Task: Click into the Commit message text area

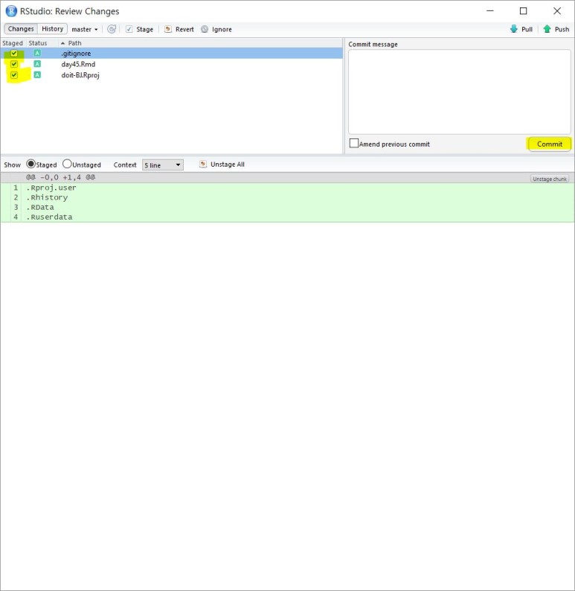Action: 460,92
